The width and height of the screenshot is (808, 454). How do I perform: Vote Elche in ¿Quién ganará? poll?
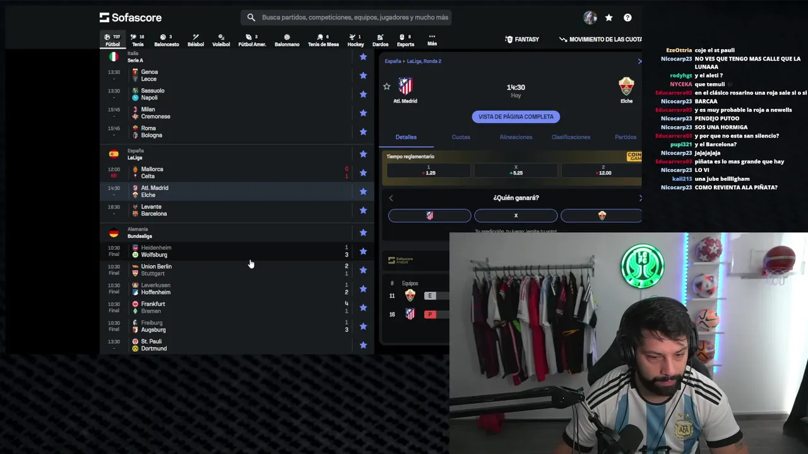pos(602,216)
